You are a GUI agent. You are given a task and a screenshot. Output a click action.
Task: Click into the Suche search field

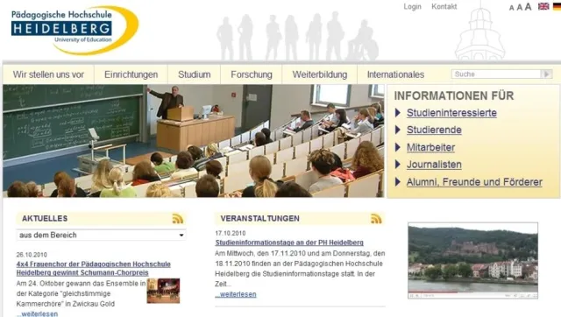click(496, 74)
